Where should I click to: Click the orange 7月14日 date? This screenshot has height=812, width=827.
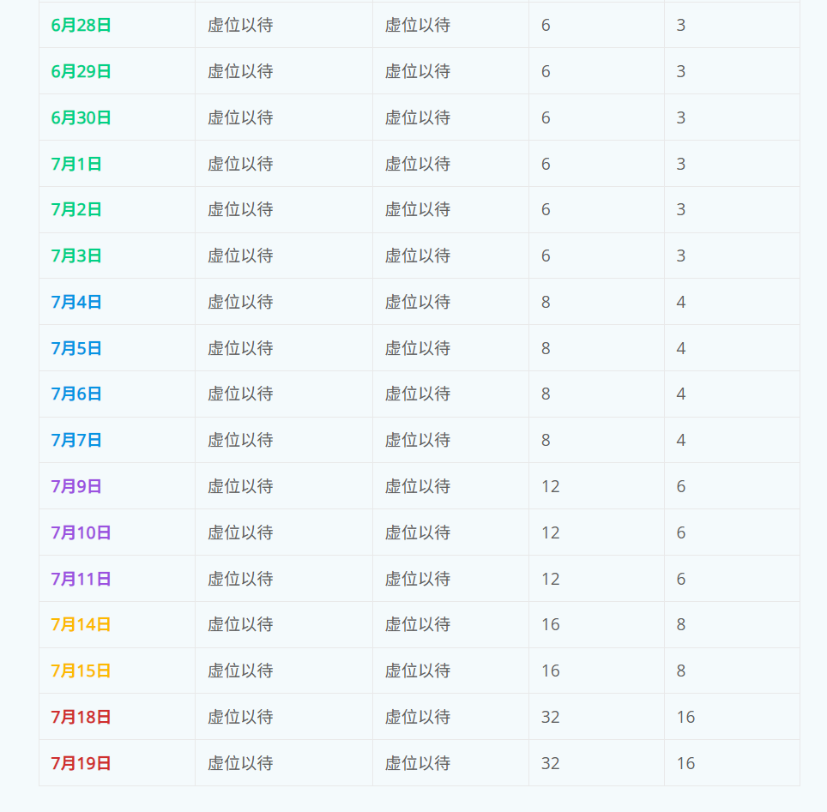[81, 625]
